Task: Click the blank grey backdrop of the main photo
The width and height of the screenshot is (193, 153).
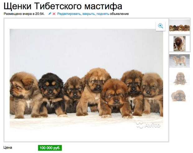Action: pos(86,49)
